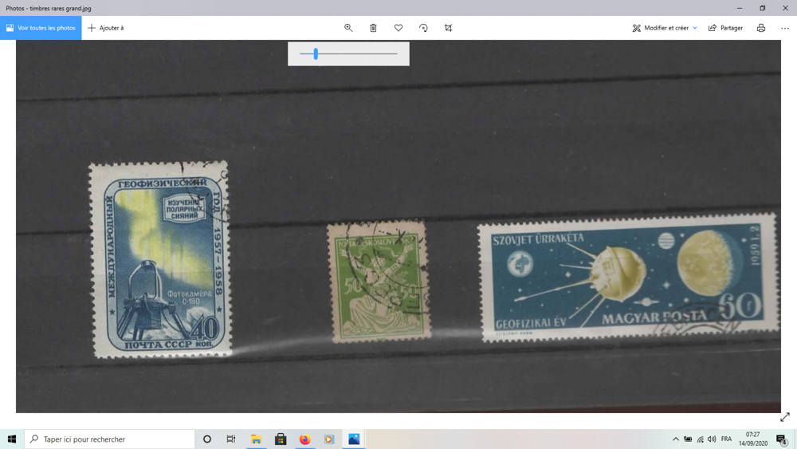Viewport: 797px width, 449px height.
Task: Close the Photos window
Action: click(785, 8)
